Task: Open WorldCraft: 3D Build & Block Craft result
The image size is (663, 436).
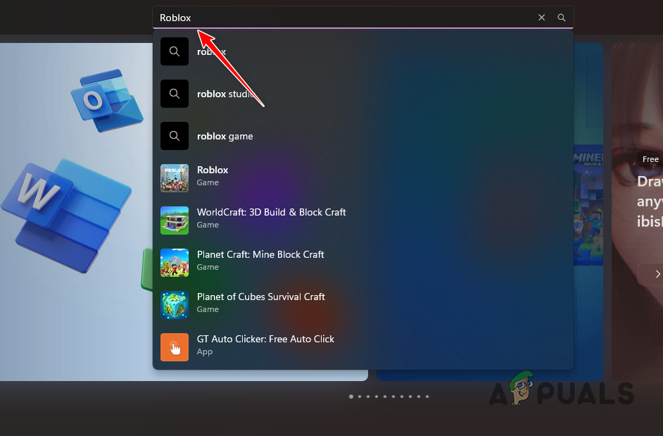Action: [x=362, y=220]
